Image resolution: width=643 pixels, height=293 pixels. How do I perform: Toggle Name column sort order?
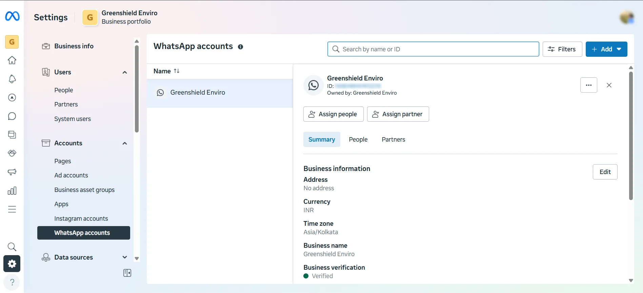pos(176,71)
